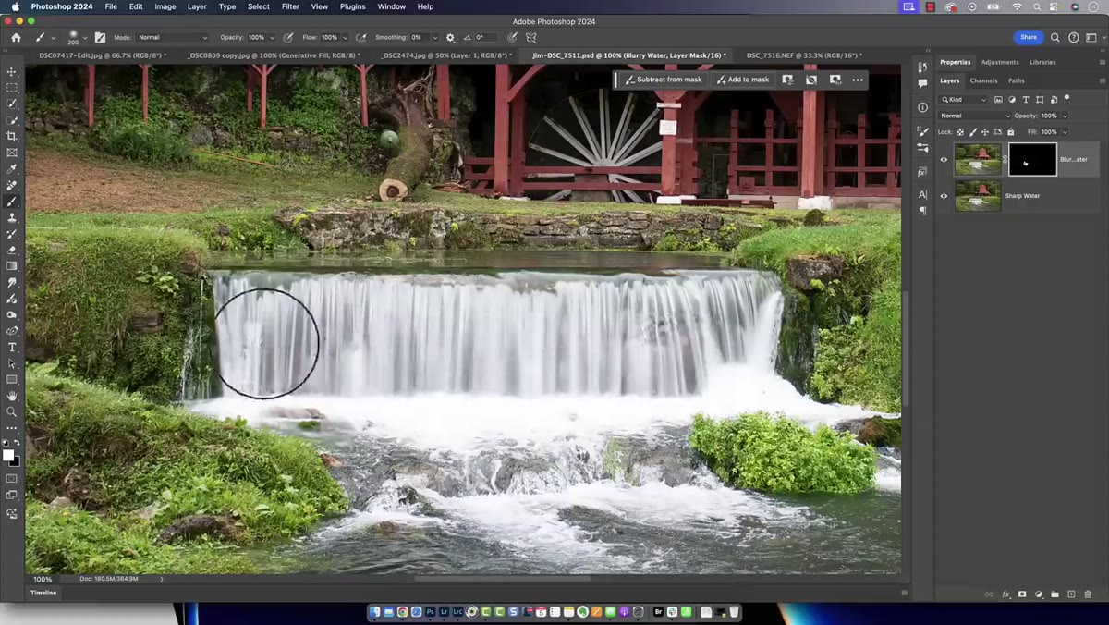
Task: Select the Spot Healing Brush tool
Action: [x=12, y=185]
